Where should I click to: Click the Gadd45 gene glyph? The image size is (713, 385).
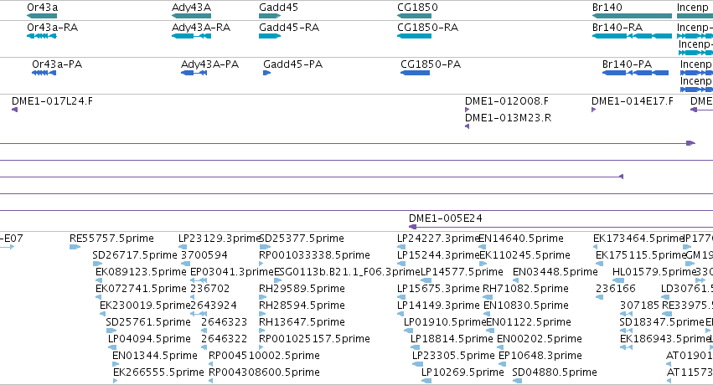tap(270, 16)
